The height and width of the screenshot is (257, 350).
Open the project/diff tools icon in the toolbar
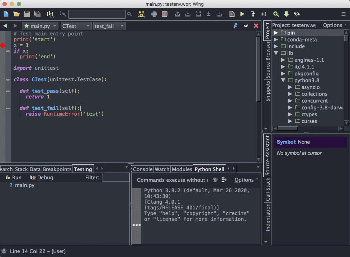pos(50,14)
